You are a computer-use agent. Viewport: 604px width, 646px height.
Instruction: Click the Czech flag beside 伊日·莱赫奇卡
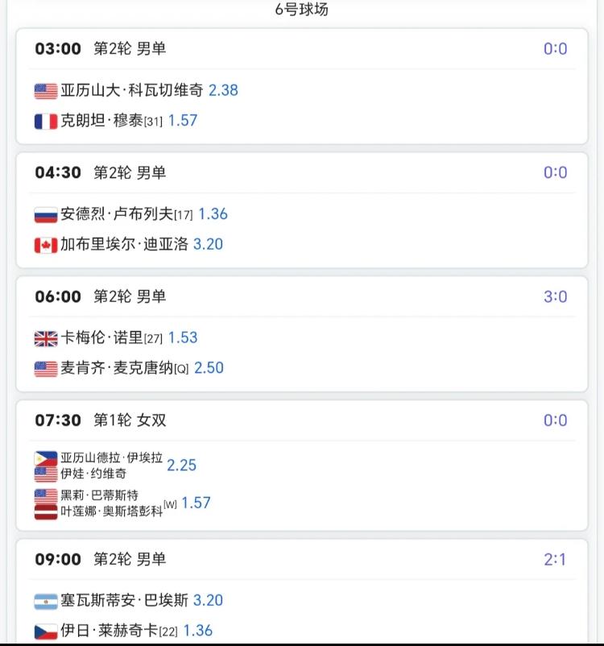pos(46,632)
